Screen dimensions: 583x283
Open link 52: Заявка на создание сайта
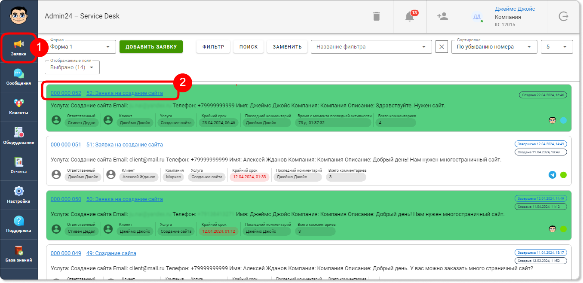(125, 93)
